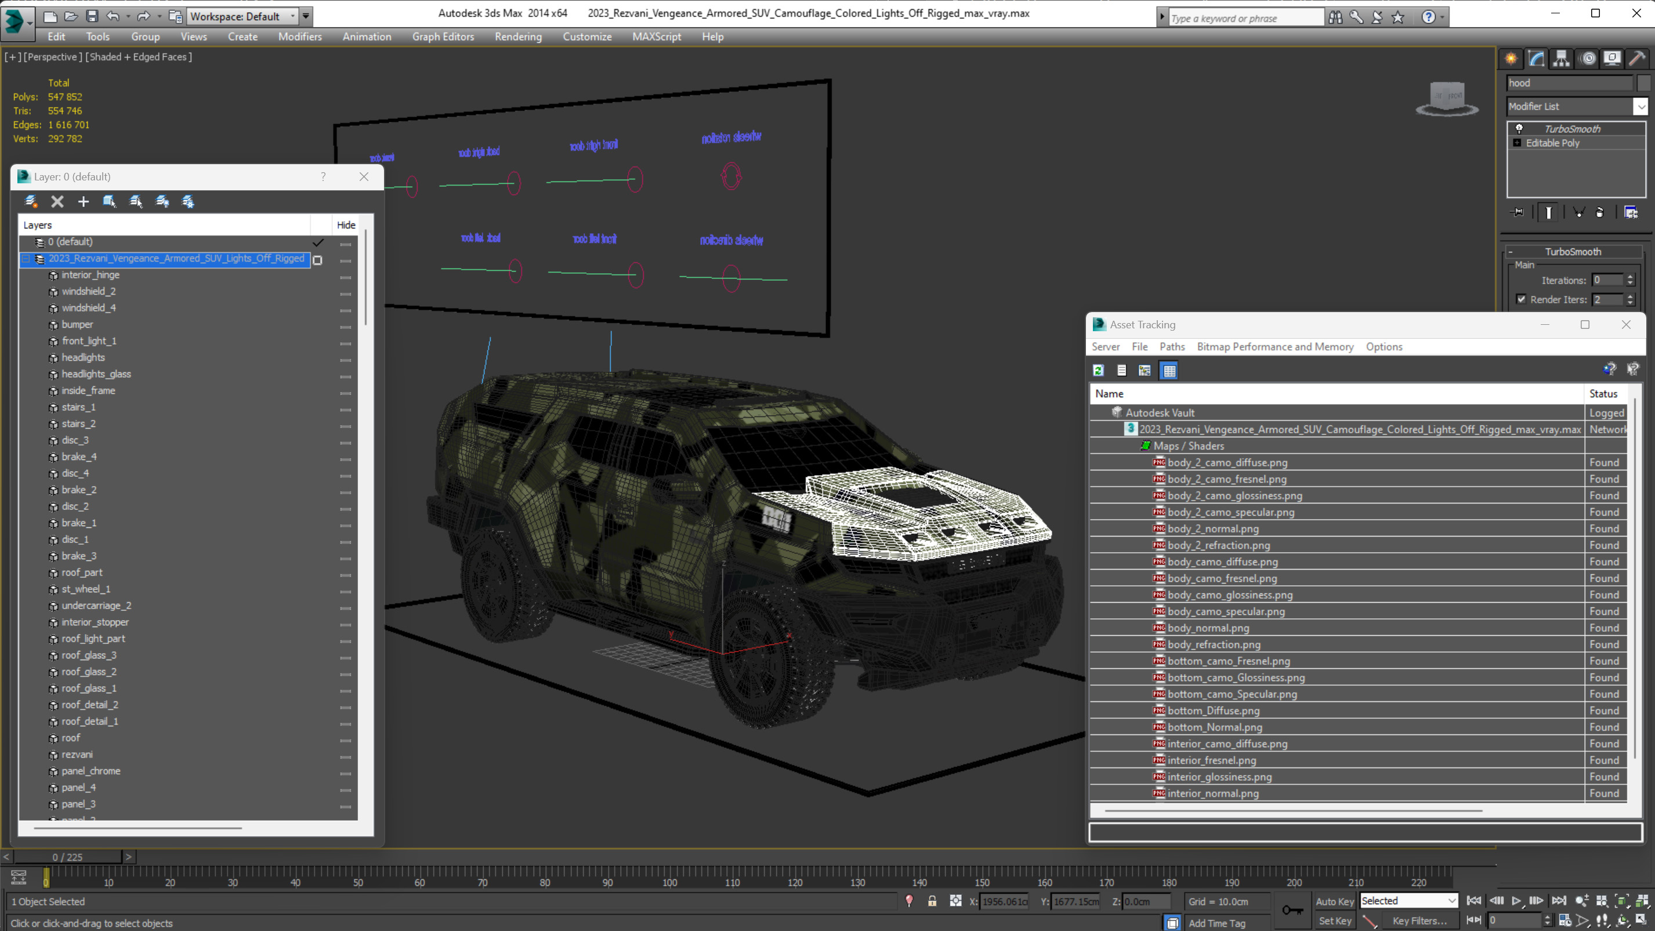This screenshot has width=1655, height=931.
Task: Add selected objects to layer with plus icon
Action: [83, 202]
